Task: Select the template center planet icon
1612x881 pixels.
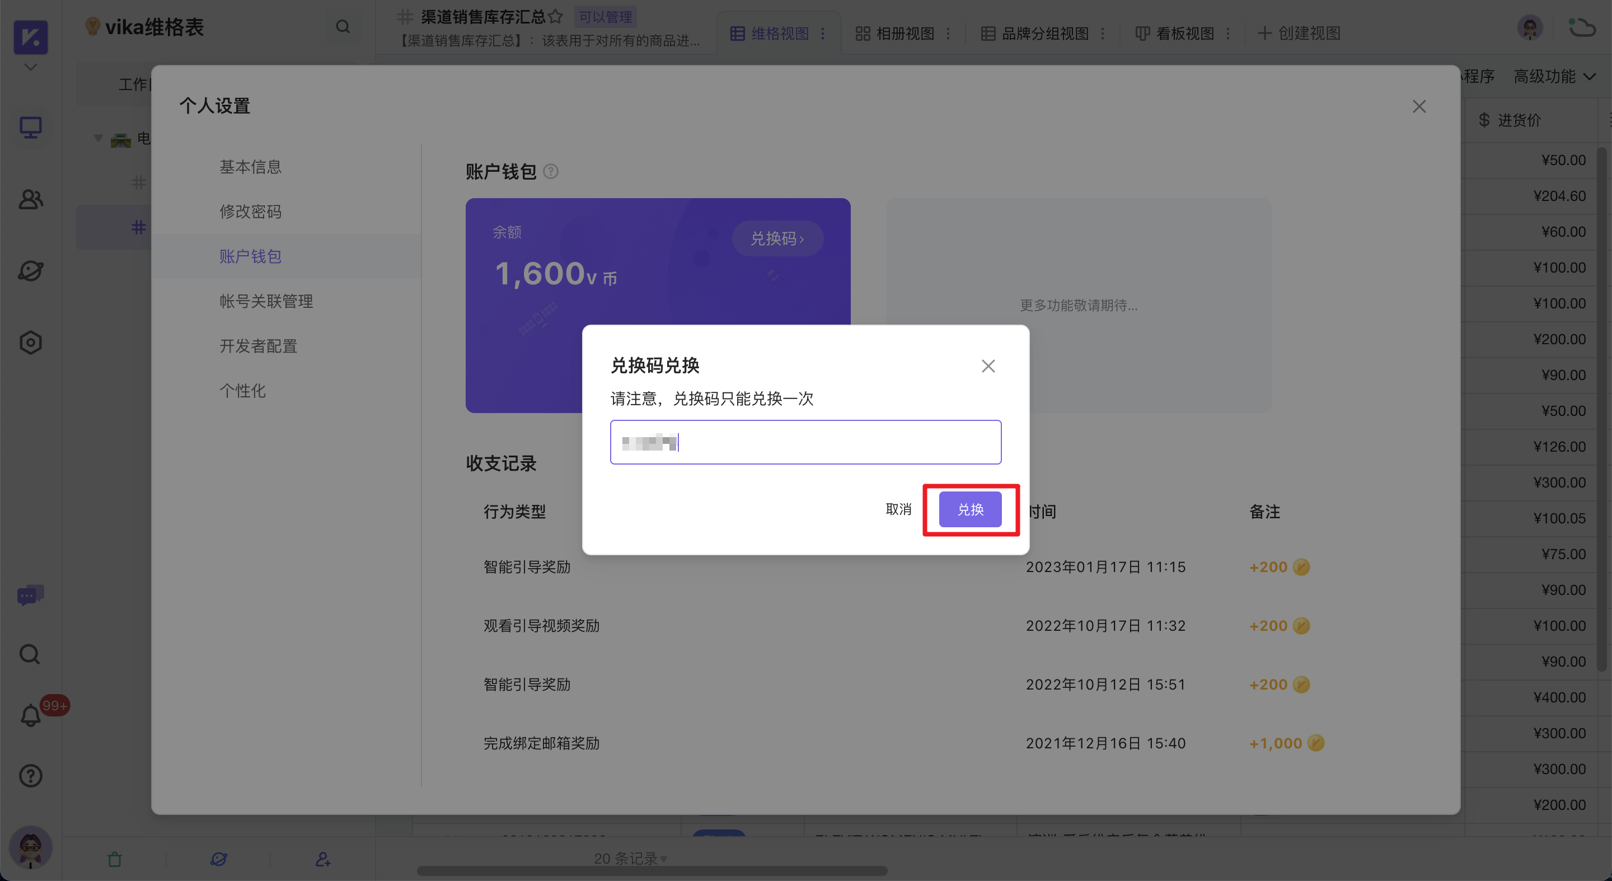Action: pyautogui.click(x=30, y=270)
